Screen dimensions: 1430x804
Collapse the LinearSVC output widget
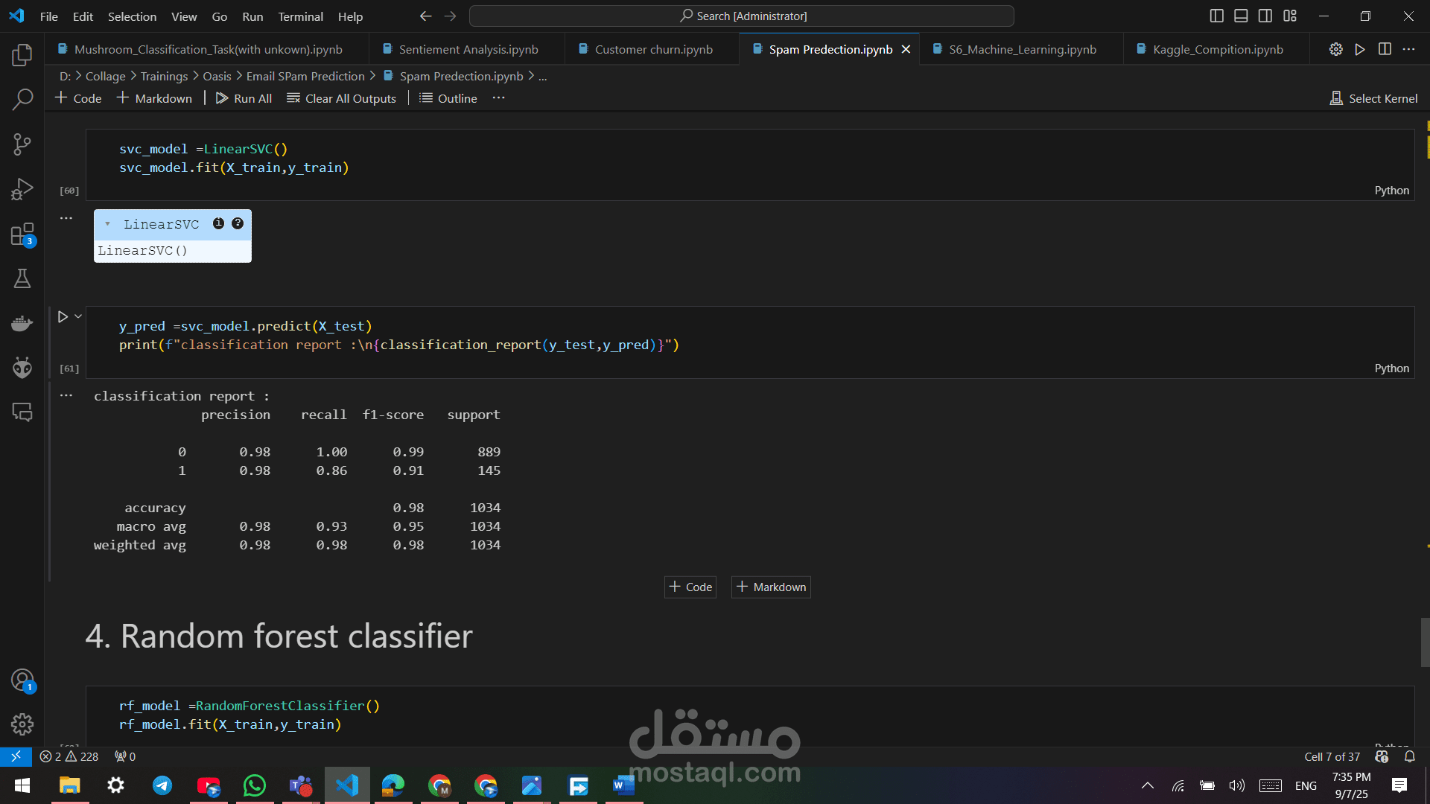tap(108, 224)
